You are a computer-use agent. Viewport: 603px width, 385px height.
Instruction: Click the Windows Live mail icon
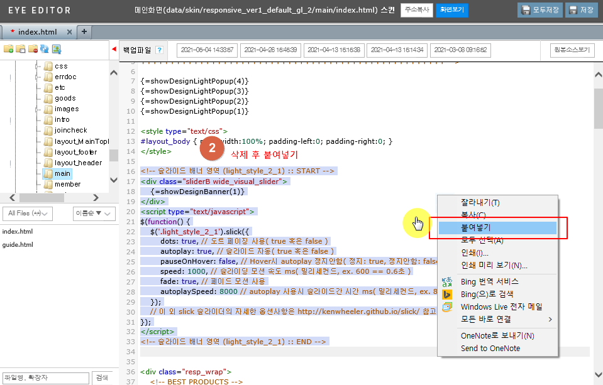[x=447, y=306]
